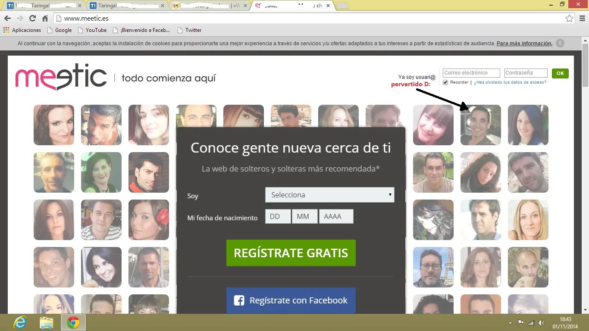Click Regístrate con Facebook button

(x=291, y=300)
